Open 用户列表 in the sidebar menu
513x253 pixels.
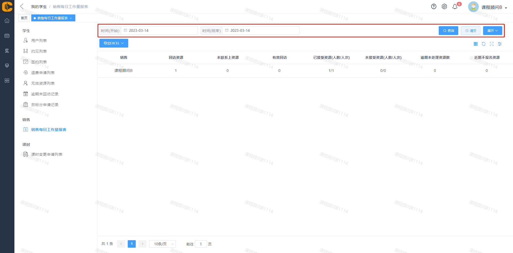point(39,41)
